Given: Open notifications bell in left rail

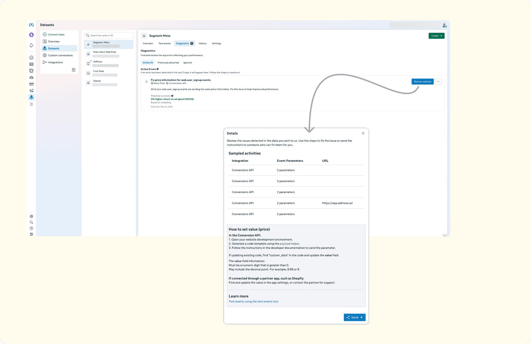Looking at the screenshot, I should pos(31,45).
